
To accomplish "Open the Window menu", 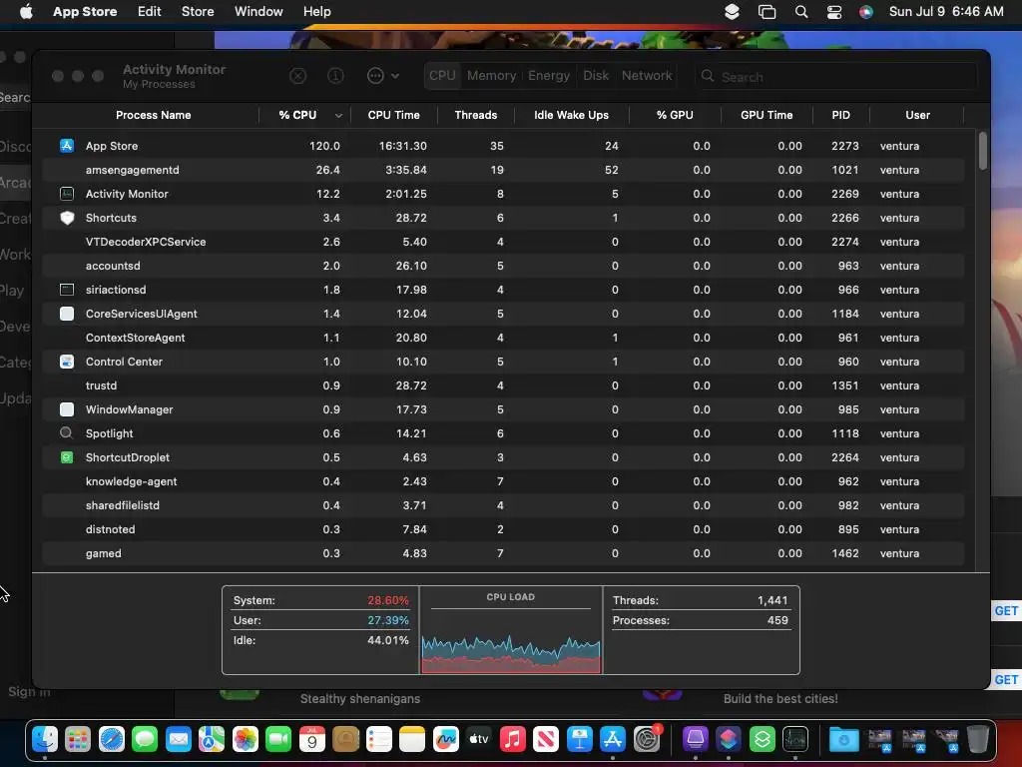I will click(x=258, y=12).
